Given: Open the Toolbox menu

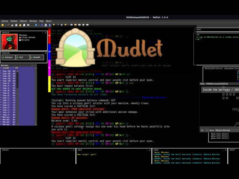Looking at the screenshot, I should [14, 21].
